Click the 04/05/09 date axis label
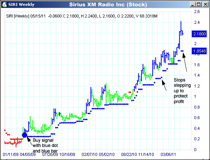 click(x=28, y=154)
